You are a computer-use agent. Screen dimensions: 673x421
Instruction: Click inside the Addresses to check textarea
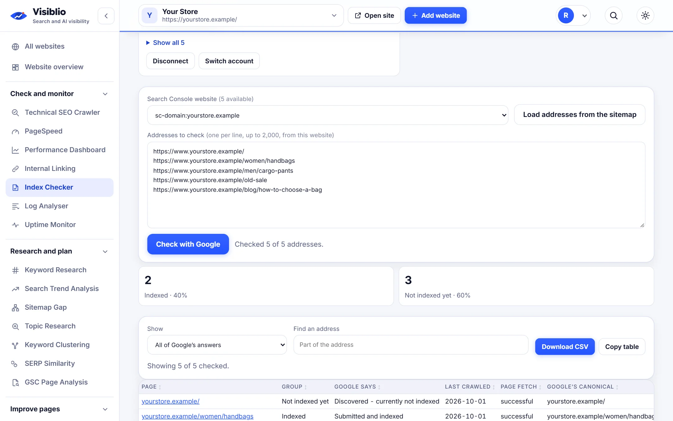point(396,185)
